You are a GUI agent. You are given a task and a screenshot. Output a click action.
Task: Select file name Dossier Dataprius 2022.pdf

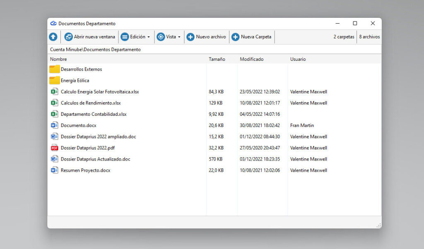[88, 148]
